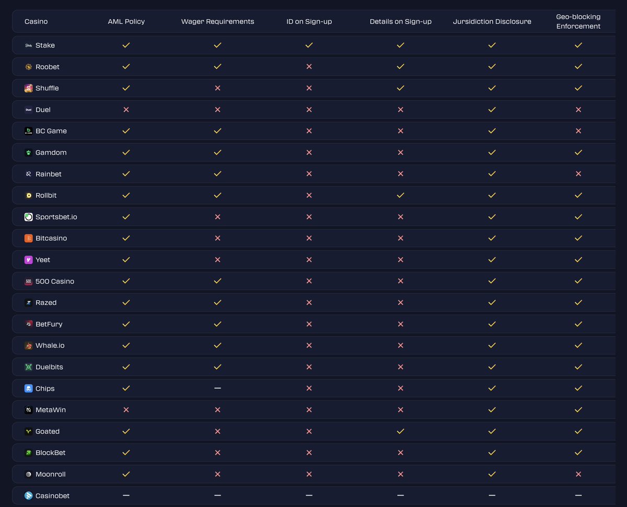The height and width of the screenshot is (507, 627).
Task: Click the Wager Requirements column header
Action: point(218,21)
